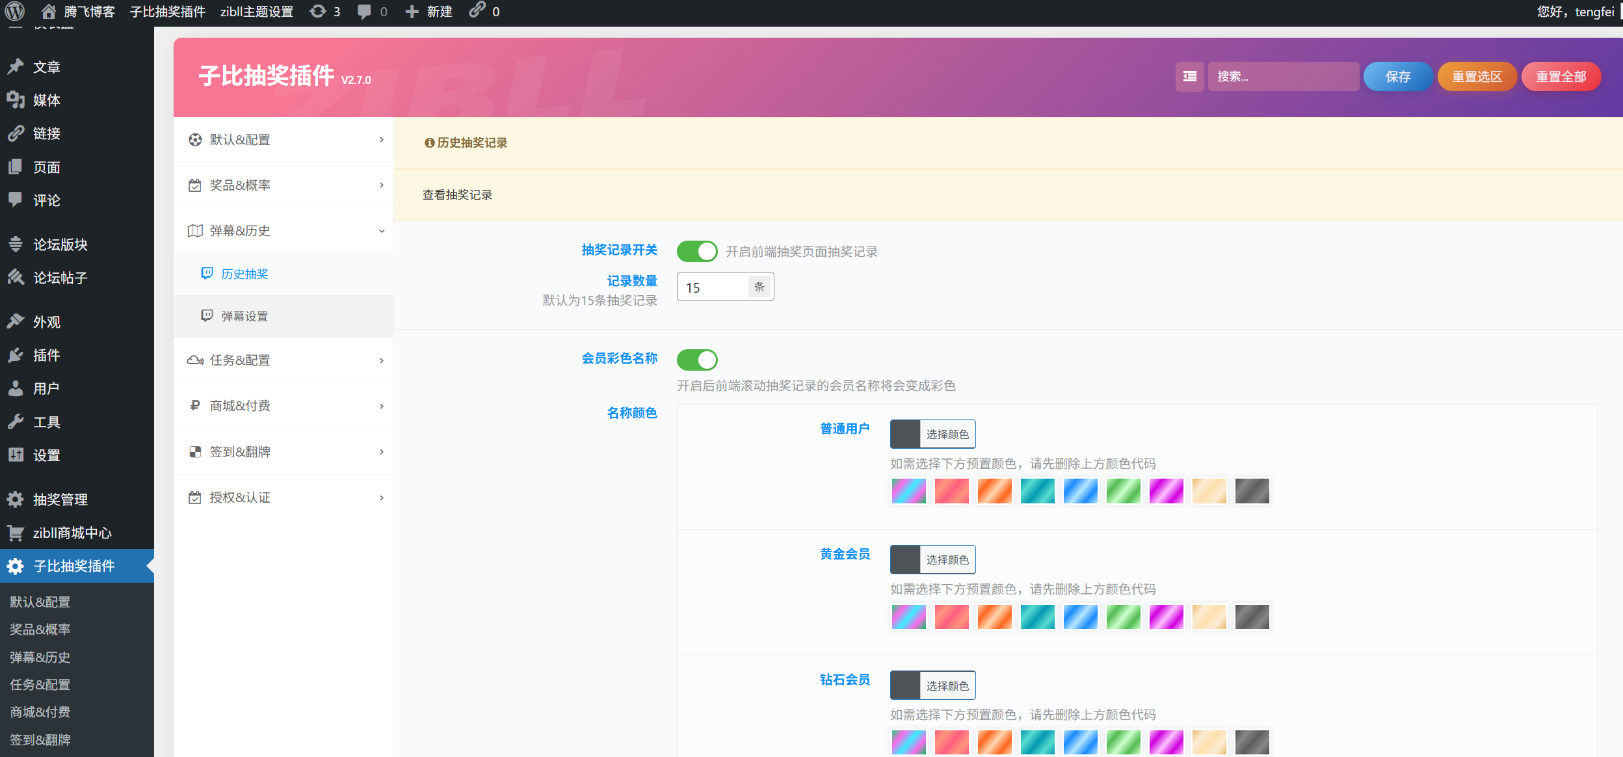Open 任务&配置 in WordPress submenu

pos(40,685)
